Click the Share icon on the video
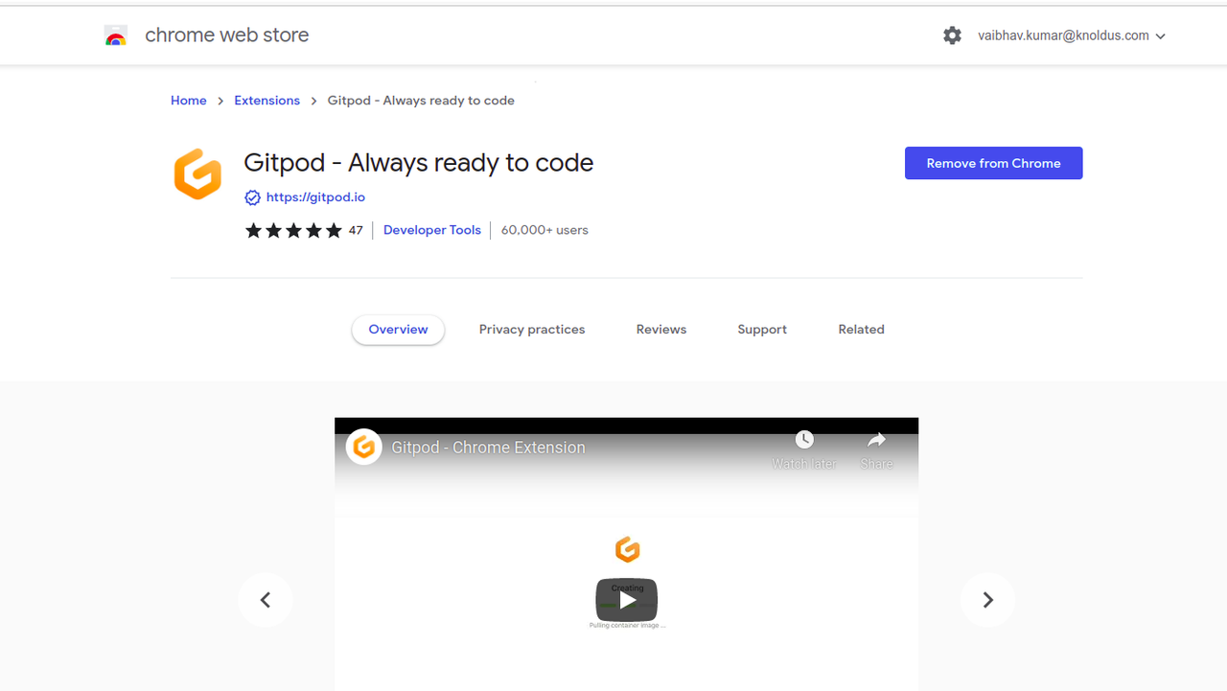1227x691 pixels. pyautogui.click(x=876, y=440)
